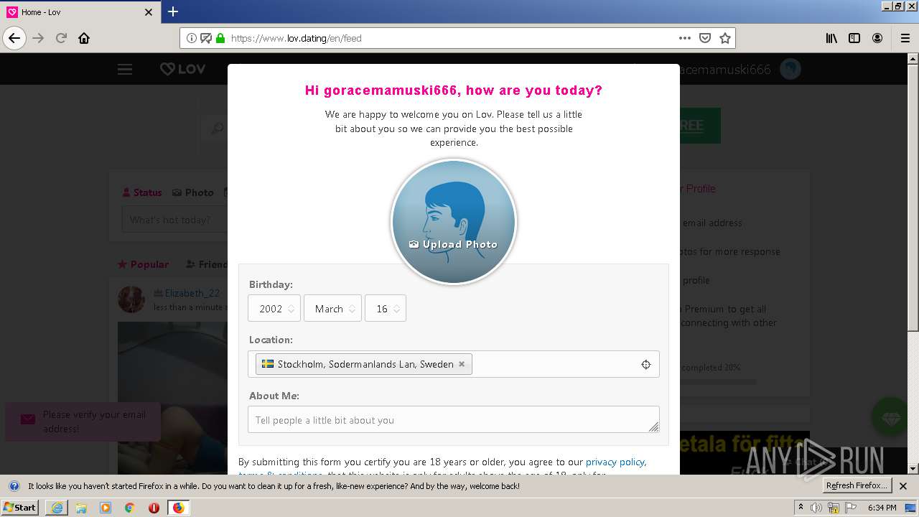Open the Firefox hamburger menu
The height and width of the screenshot is (517, 919).
[905, 38]
